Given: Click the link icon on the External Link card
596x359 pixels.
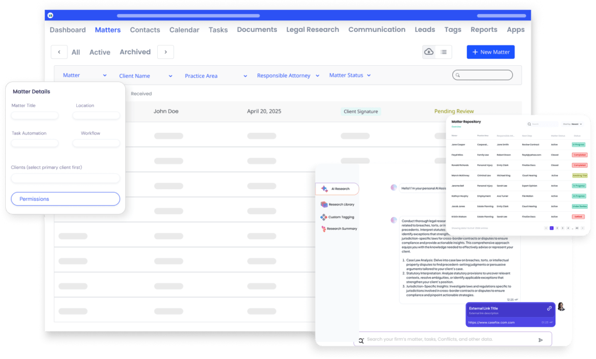Looking at the screenshot, I should (x=549, y=308).
